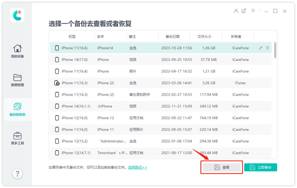
Task: Click the backup list vertical scrollbar
Action: (275, 51)
